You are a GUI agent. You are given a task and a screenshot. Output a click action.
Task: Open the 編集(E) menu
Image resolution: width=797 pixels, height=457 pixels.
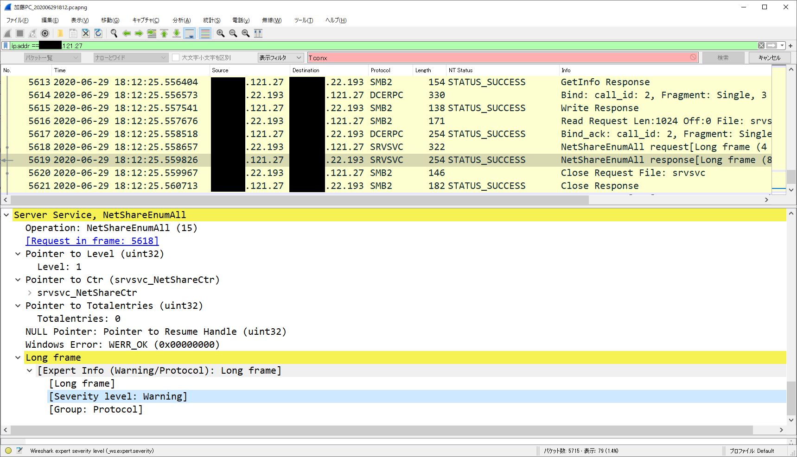50,20
